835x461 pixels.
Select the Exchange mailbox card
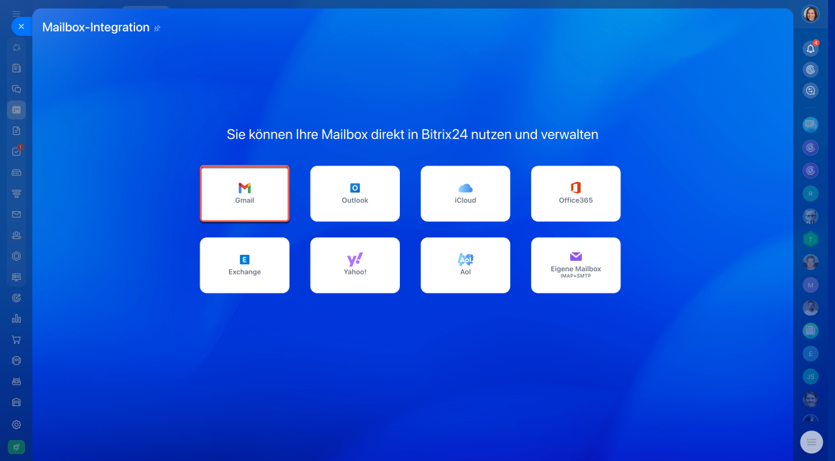point(245,265)
